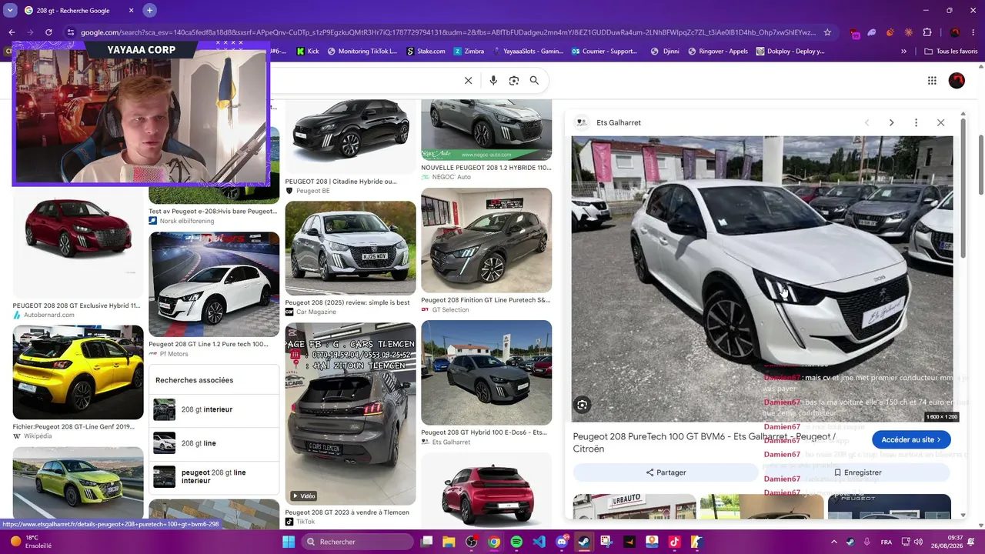Open File Explorer from the taskbar

pyautogui.click(x=449, y=542)
